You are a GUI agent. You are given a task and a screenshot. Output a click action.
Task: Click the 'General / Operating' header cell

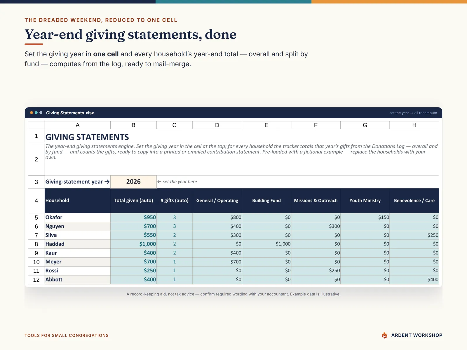[217, 200]
